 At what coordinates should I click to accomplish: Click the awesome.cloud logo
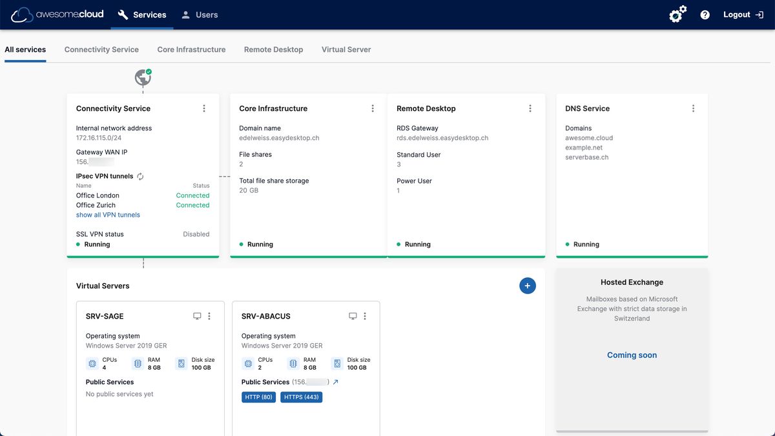point(57,14)
